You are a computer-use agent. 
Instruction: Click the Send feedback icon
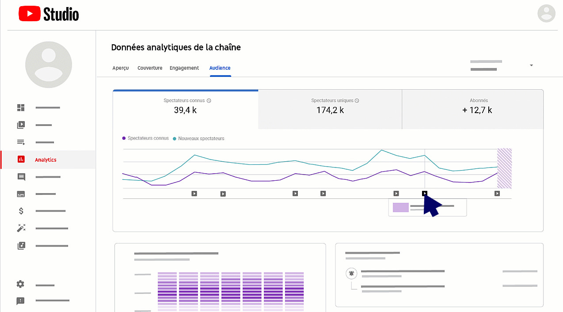[x=21, y=301]
